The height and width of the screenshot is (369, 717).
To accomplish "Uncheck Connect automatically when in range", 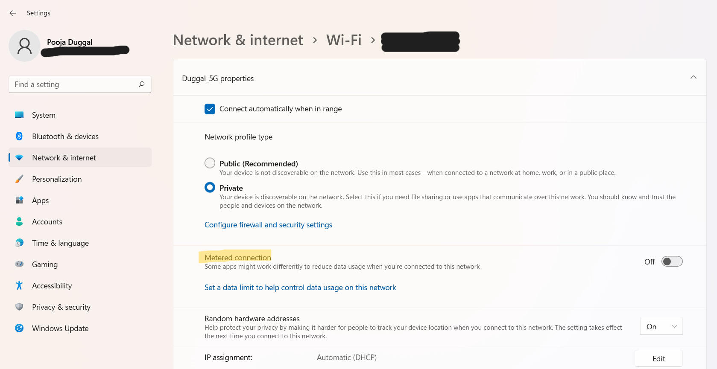I will click(x=210, y=109).
